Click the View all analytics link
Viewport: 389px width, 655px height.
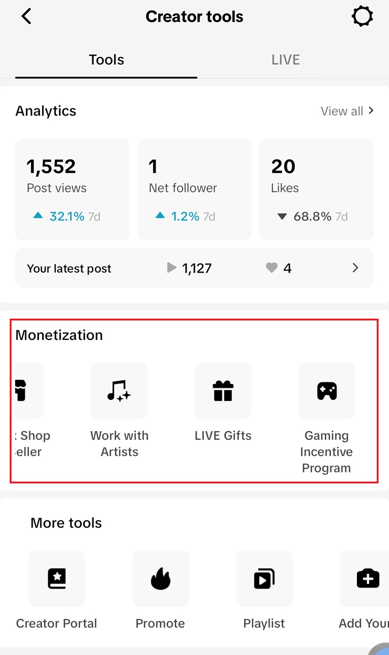point(347,111)
